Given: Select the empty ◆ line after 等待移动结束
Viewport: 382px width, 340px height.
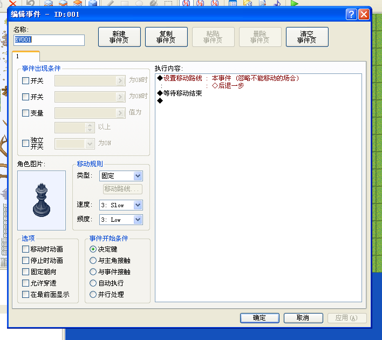Looking at the screenshot, I should 258,101.
